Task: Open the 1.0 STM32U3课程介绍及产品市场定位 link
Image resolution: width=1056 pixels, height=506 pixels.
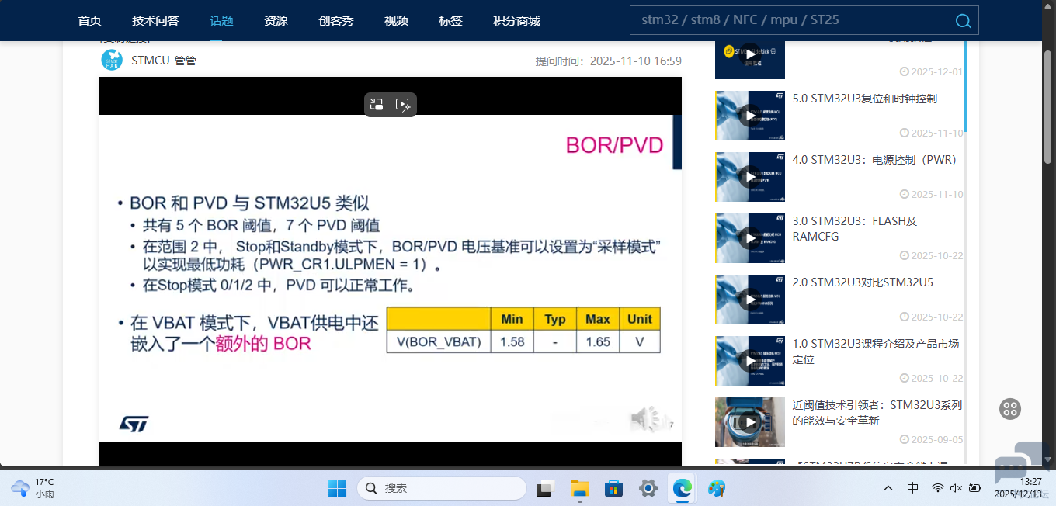Action: (x=875, y=352)
